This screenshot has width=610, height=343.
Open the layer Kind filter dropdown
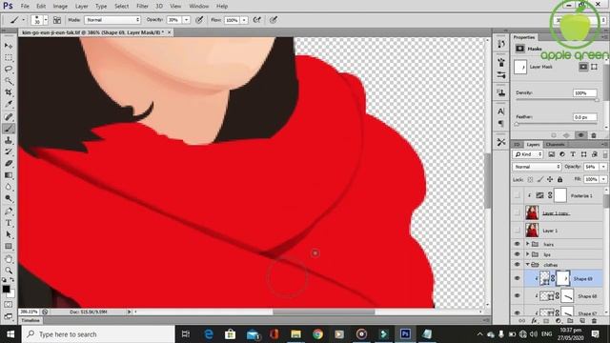pos(527,154)
